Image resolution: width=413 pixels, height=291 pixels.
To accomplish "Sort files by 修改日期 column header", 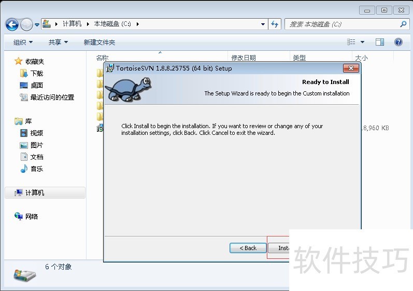I will pos(244,58).
